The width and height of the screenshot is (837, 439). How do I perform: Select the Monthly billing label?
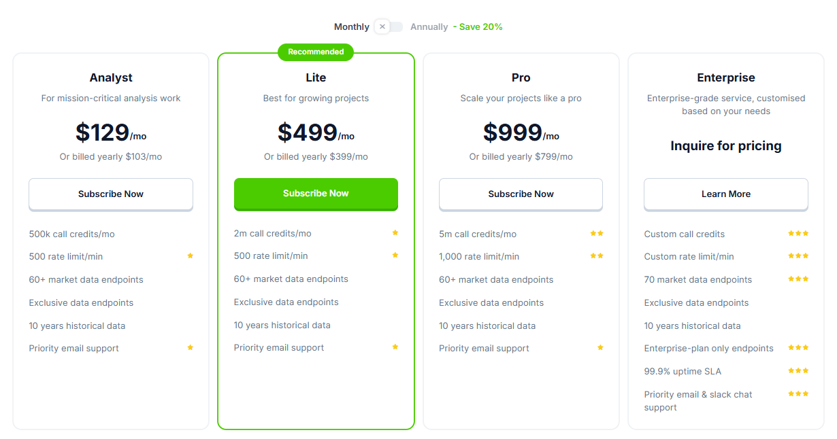click(x=351, y=27)
